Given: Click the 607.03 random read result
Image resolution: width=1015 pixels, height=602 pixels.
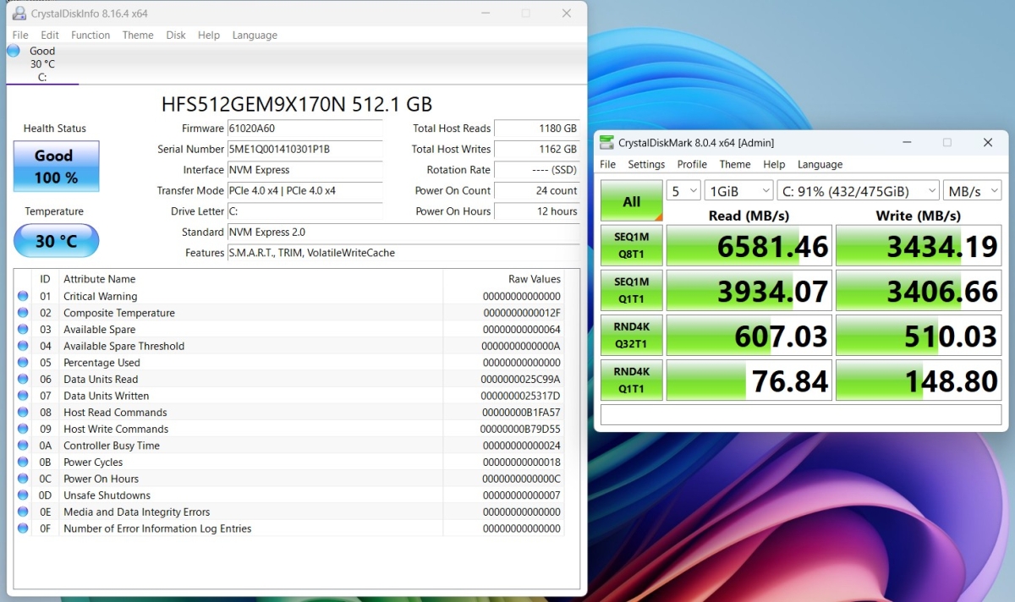Looking at the screenshot, I should coord(749,336).
